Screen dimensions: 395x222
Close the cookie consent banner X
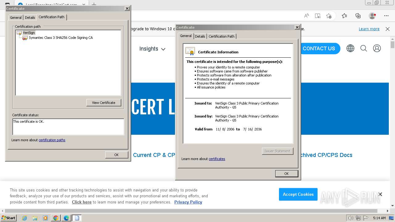380,194
